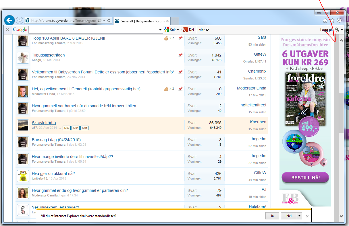Viewport: 349px width, 226px height.
Task: Switch to Generelt | Babyverden Forum tab
Action: [142, 21]
